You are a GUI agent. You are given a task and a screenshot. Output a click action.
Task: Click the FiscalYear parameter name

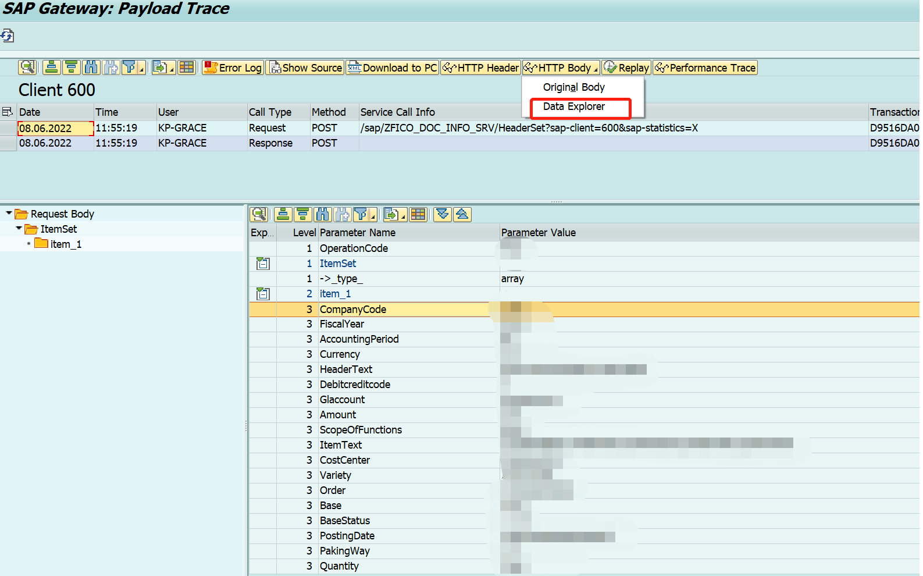tap(342, 324)
